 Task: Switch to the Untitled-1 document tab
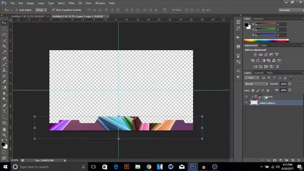[x=28, y=16]
